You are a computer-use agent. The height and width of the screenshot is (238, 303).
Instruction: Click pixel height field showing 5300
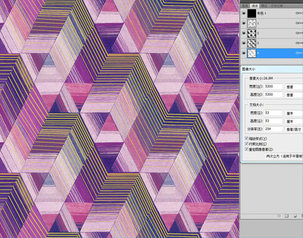273,95
